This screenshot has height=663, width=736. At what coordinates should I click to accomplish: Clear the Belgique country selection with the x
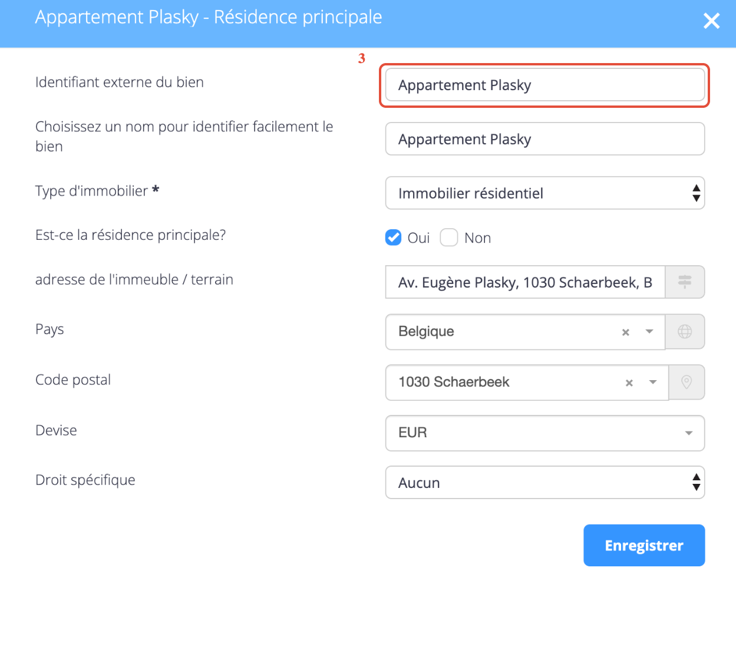pyautogui.click(x=626, y=332)
